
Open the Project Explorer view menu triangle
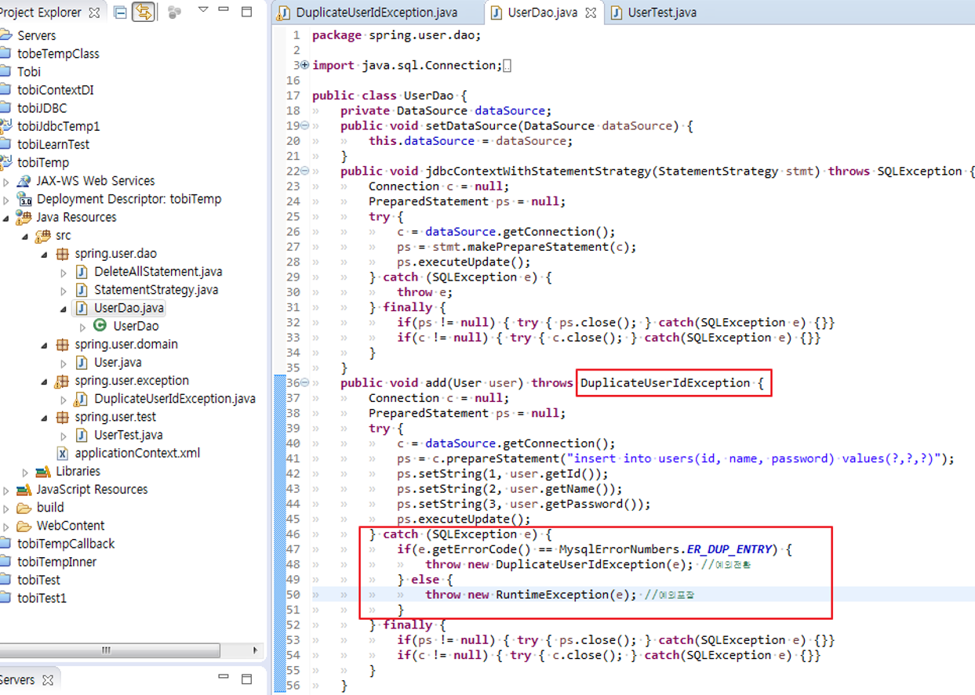tap(203, 10)
